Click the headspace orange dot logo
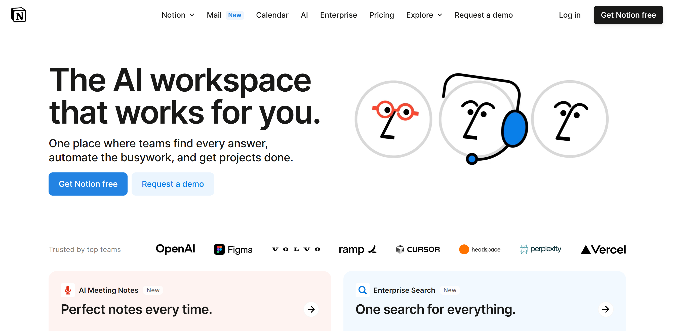The width and height of the screenshot is (673, 331). pos(464,249)
